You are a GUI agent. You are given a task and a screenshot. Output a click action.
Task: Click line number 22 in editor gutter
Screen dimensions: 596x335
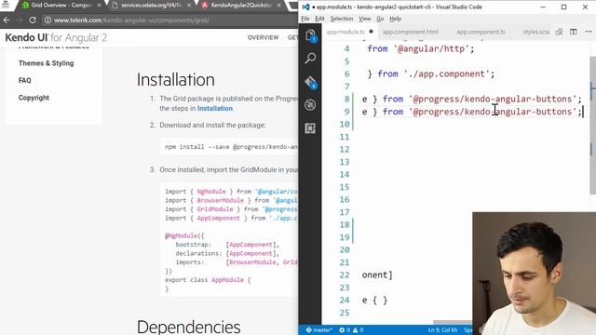click(x=345, y=275)
